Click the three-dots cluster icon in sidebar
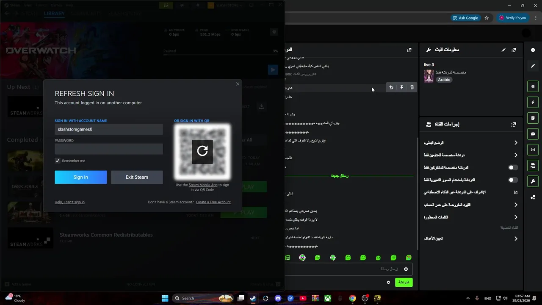 (x=533, y=197)
